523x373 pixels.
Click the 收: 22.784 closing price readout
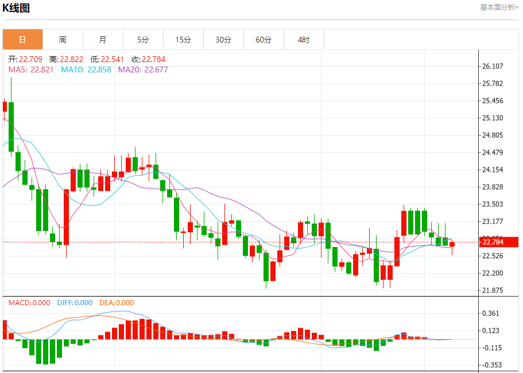pyautogui.click(x=148, y=59)
